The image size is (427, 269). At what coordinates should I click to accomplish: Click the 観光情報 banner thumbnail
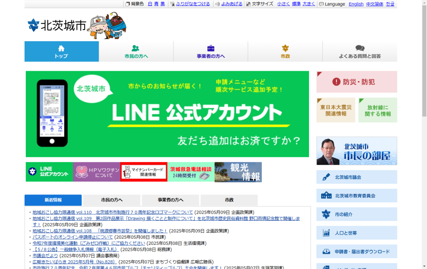[x=238, y=172]
